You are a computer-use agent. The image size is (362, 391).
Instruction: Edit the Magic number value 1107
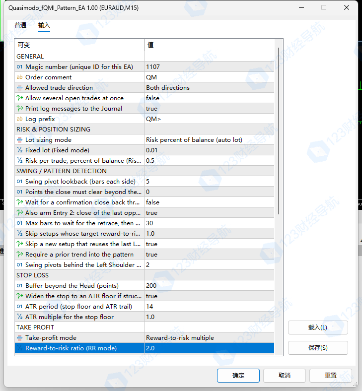point(209,67)
